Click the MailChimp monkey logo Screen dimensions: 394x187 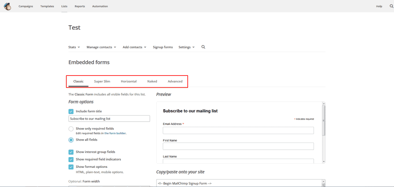tap(7, 6)
